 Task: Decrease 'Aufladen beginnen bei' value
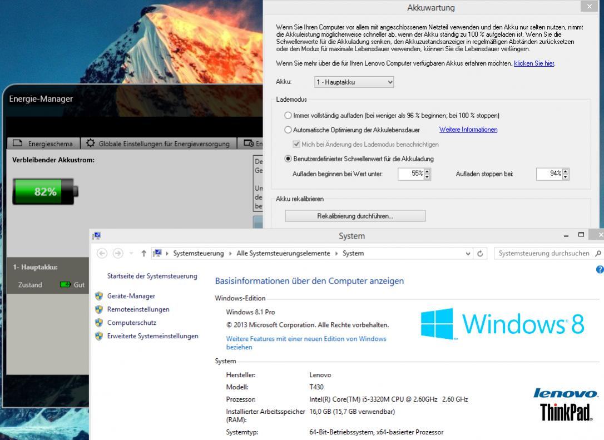pyautogui.click(x=427, y=177)
